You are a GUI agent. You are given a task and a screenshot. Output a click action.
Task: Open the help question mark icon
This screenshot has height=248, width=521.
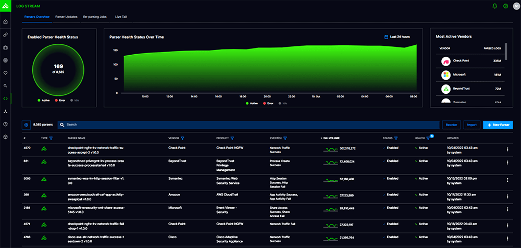(505, 6)
